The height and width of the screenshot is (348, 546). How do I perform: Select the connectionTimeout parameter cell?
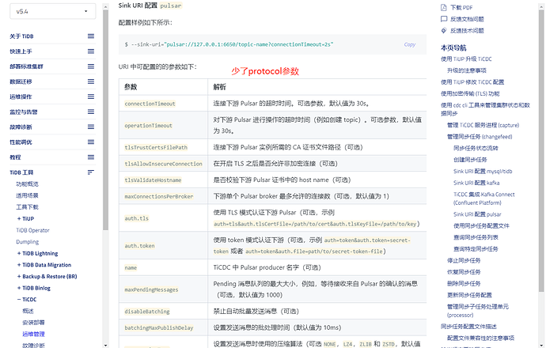(163, 104)
